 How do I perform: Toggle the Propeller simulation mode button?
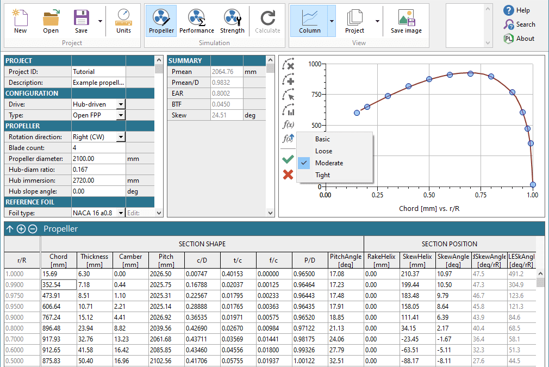tap(161, 21)
